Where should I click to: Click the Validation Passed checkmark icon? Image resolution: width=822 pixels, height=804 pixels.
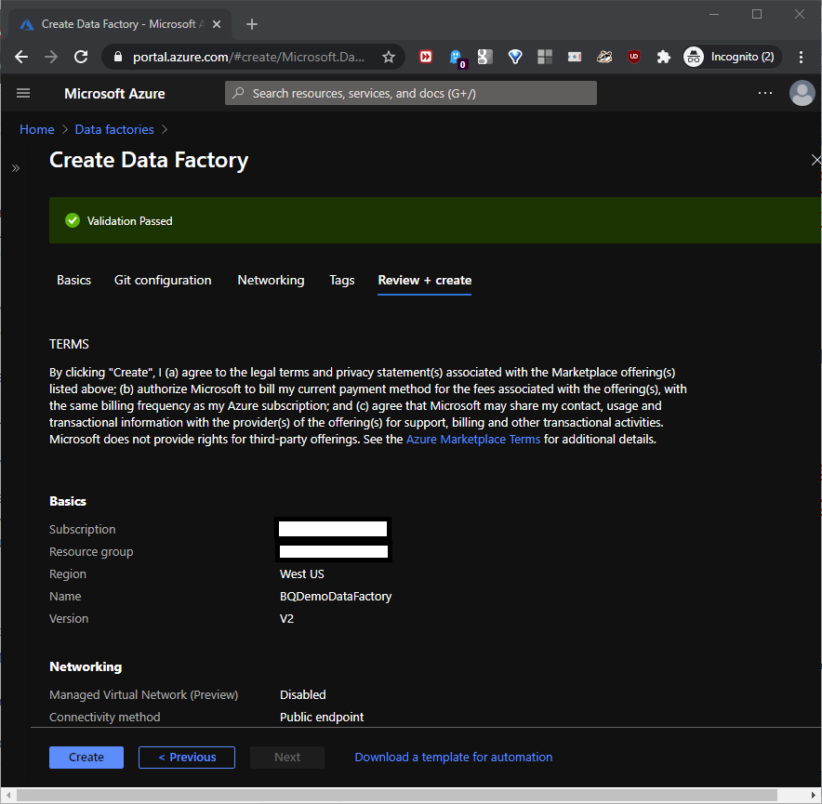point(73,220)
